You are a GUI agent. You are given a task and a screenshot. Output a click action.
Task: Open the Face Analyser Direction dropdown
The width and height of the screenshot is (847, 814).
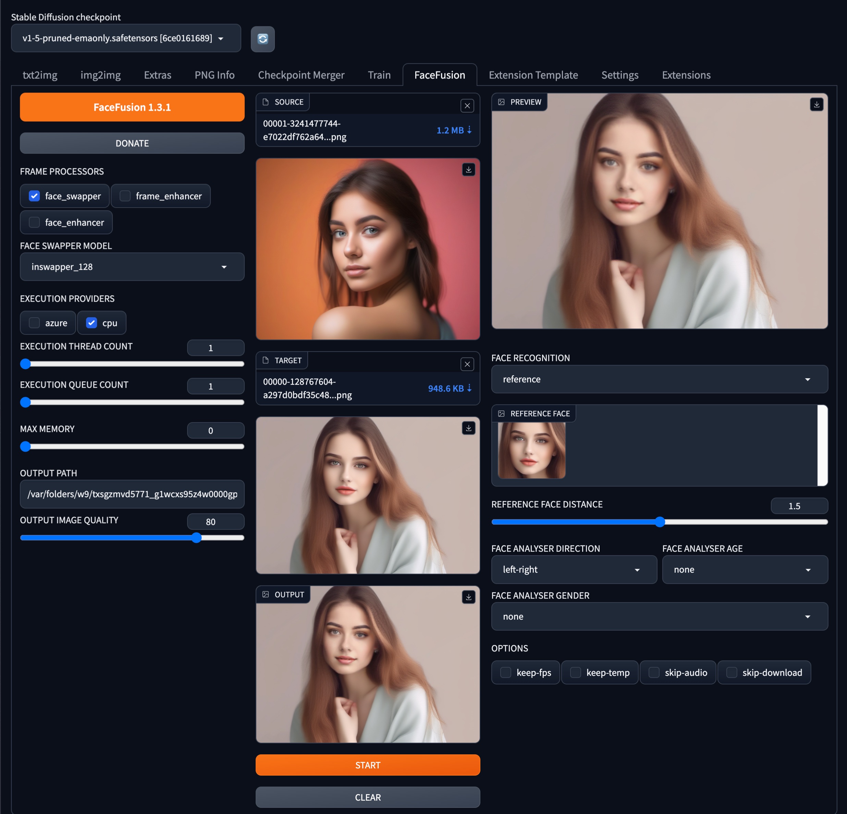point(574,570)
